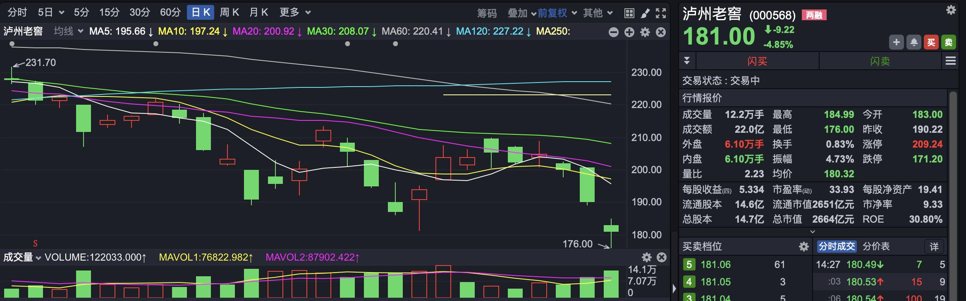Screen dimensions: 966x301
Task: Switch to 分价表 tab
Action: [876, 247]
